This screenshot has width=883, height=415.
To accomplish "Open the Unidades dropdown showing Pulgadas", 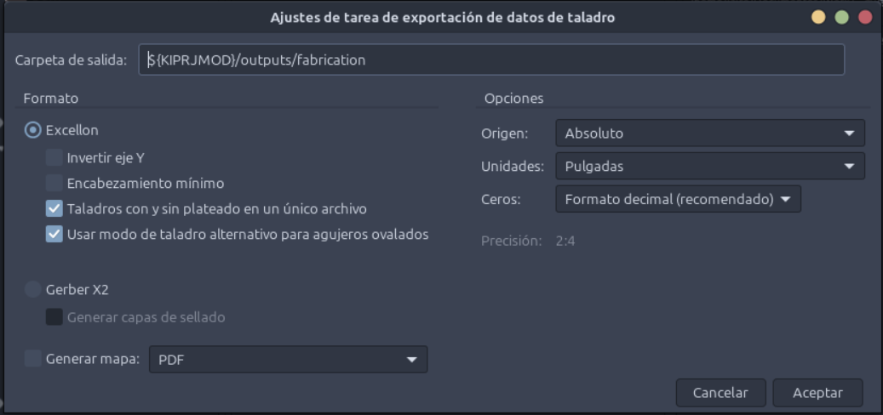I will (710, 167).
